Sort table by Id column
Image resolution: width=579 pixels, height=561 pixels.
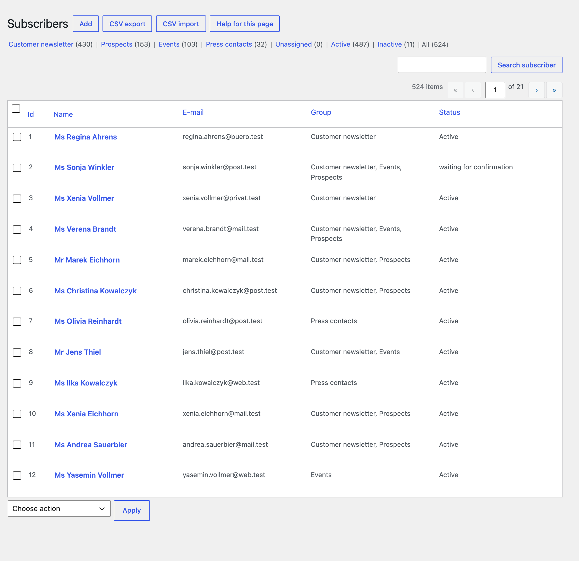[31, 115]
